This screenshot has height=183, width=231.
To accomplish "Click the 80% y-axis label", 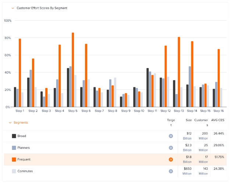I will [x=8, y=38].
